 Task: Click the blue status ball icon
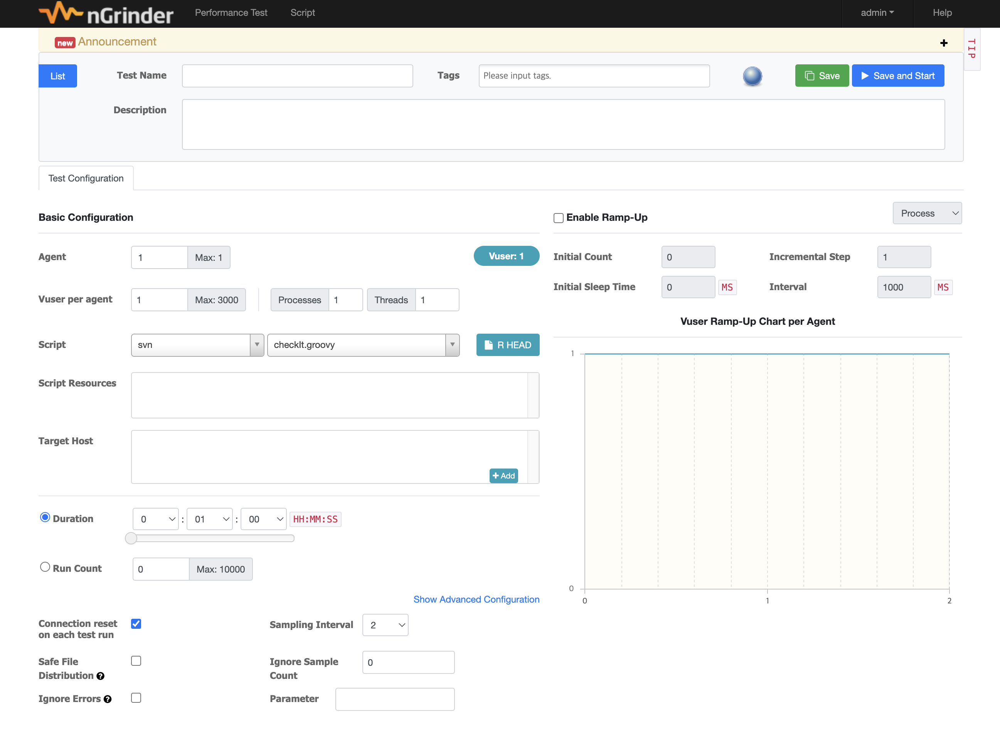point(752,76)
